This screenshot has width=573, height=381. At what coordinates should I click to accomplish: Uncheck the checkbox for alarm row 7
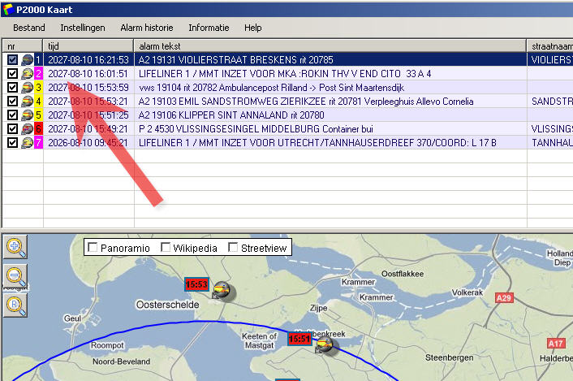pyautogui.click(x=12, y=143)
